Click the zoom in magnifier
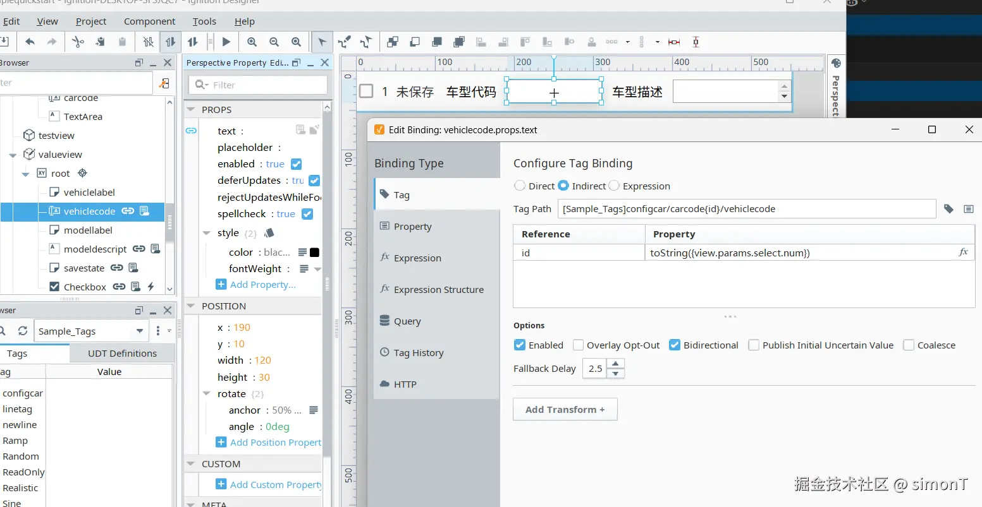This screenshot has height=507, width=982. click(x=252, y=42)
